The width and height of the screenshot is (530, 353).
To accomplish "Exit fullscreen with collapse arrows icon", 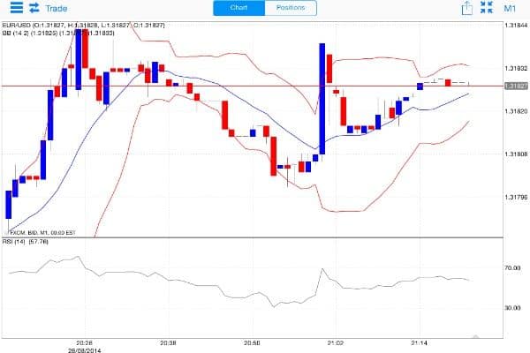I will tap(487, 7).
